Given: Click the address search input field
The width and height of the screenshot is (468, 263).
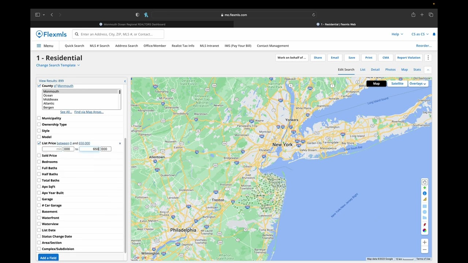Looking at the screenshot, I should (x=118, y=34).
